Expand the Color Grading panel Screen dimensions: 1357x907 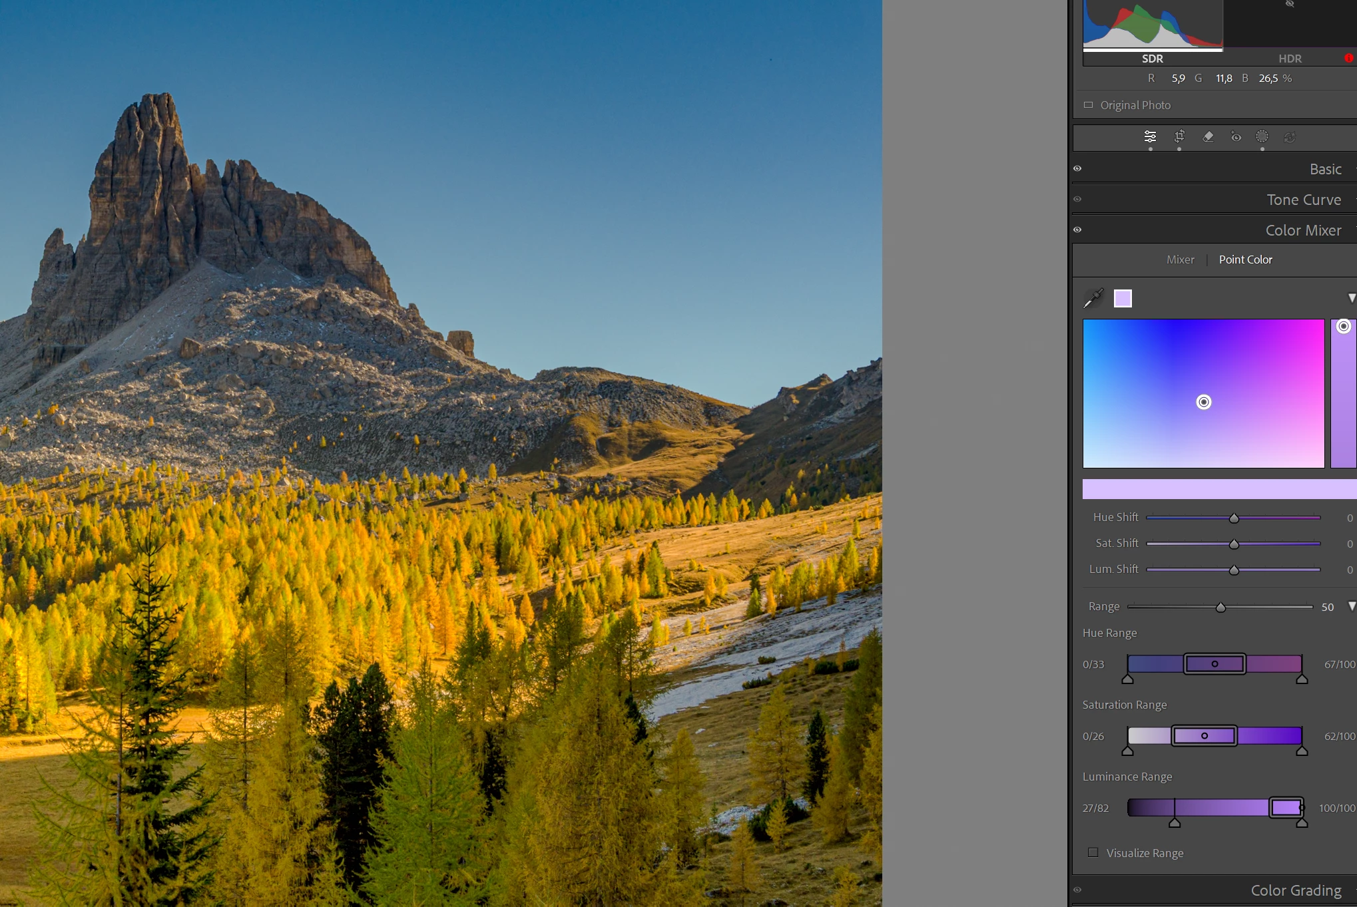click(x=1295, y=890)
